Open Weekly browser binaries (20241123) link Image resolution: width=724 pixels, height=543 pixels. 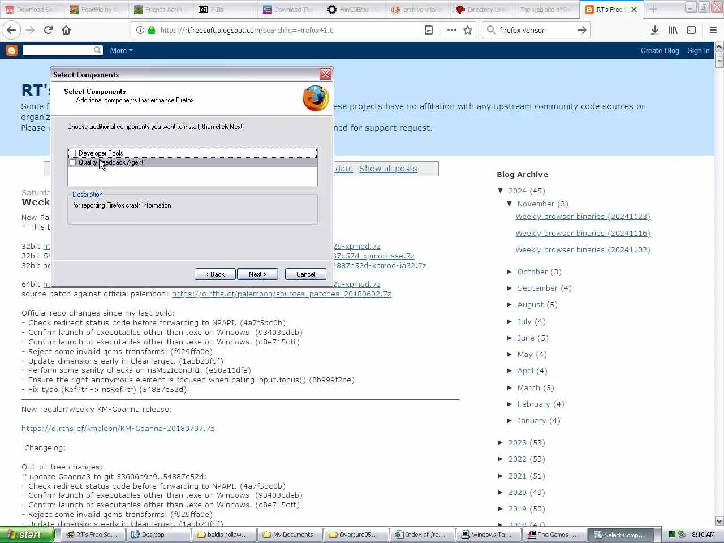(x=583, y=216)
